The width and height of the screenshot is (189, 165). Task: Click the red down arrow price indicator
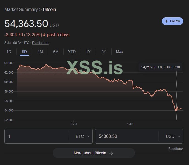44,35
